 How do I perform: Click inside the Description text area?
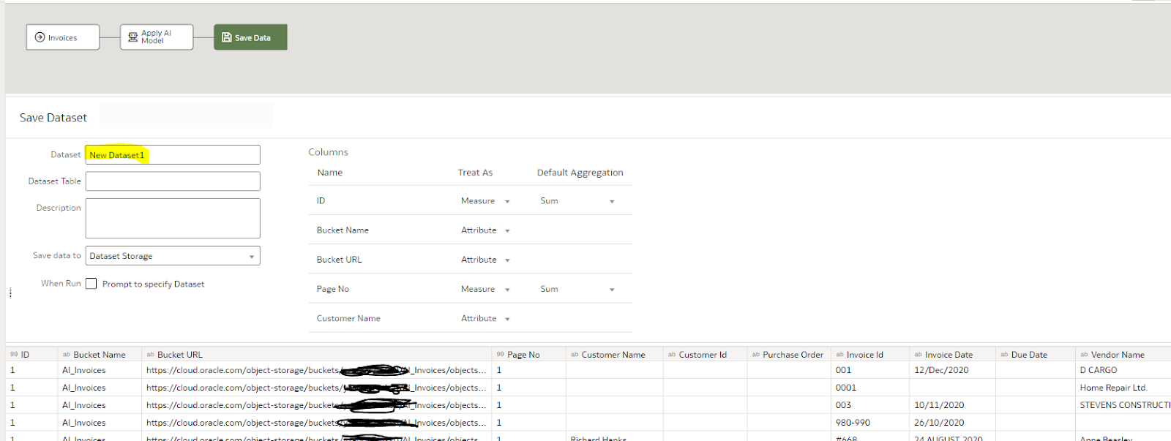tap(173, 218)
